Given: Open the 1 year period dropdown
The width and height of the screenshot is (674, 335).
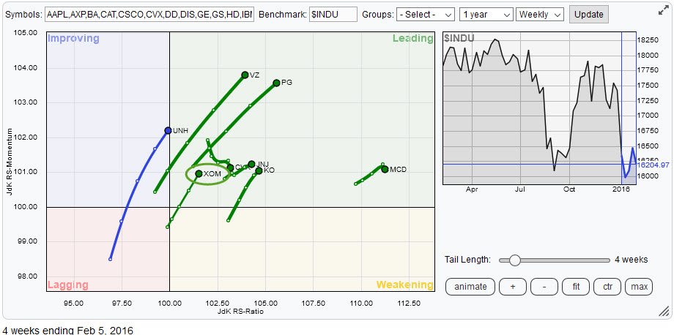Looking at the screenshot, I should [x=486, y=14].
